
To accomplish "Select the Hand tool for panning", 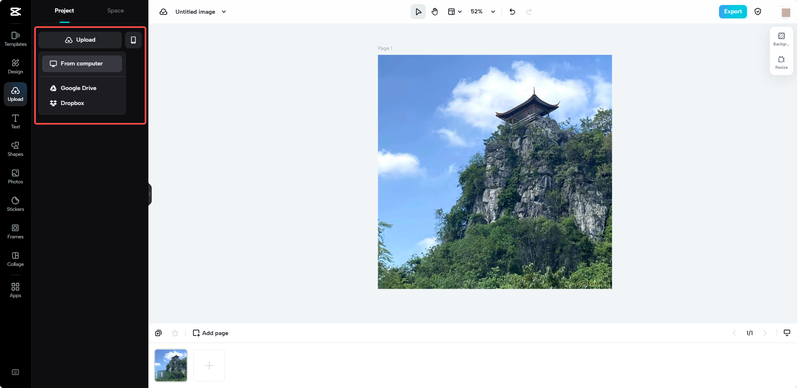I will [x=435, y=11].
